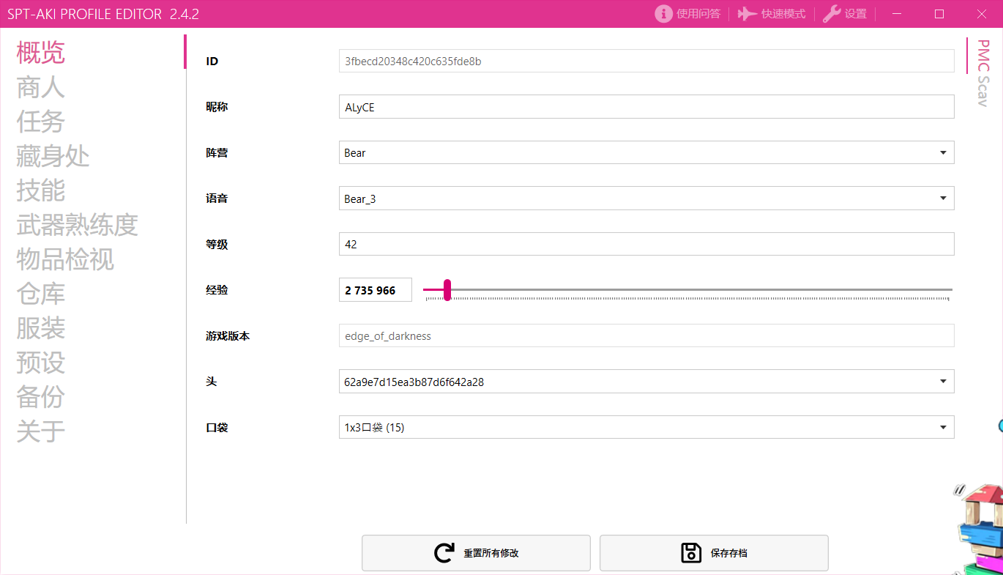Image resolution: width=1003 pixels, height=575 pixels.
Task: Go to the 武器熟练度 section
Action: pyautogui.click(x=77, y=225)
